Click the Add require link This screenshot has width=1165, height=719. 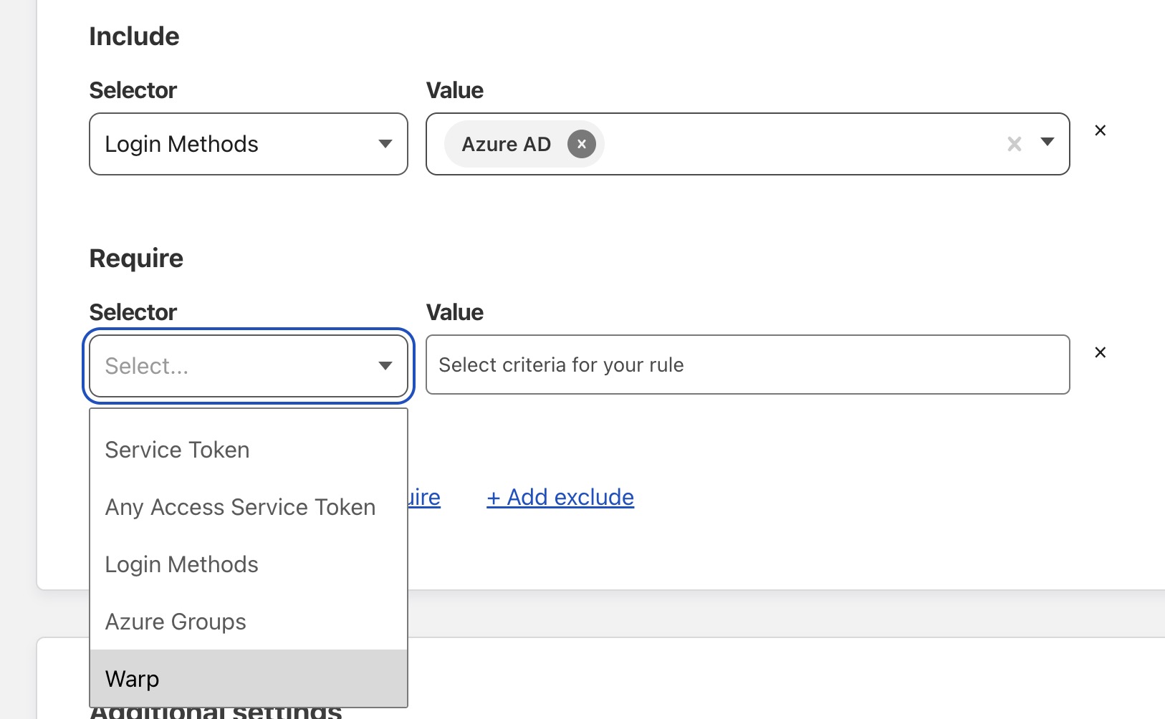click(x=425, y=497)
